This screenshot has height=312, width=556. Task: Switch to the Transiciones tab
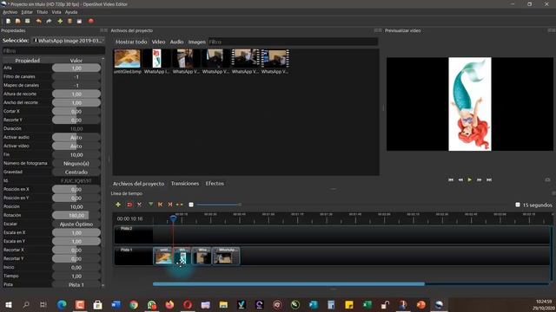185,184
